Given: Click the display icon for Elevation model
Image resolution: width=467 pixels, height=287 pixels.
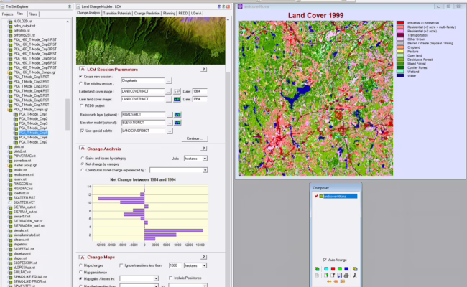Looking at the screenshot, I should (177, 123).
